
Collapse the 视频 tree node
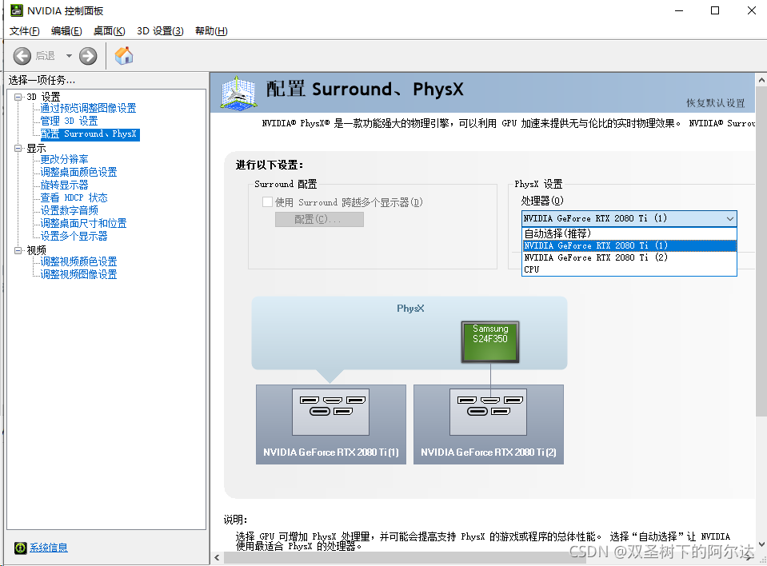(18, 250)
